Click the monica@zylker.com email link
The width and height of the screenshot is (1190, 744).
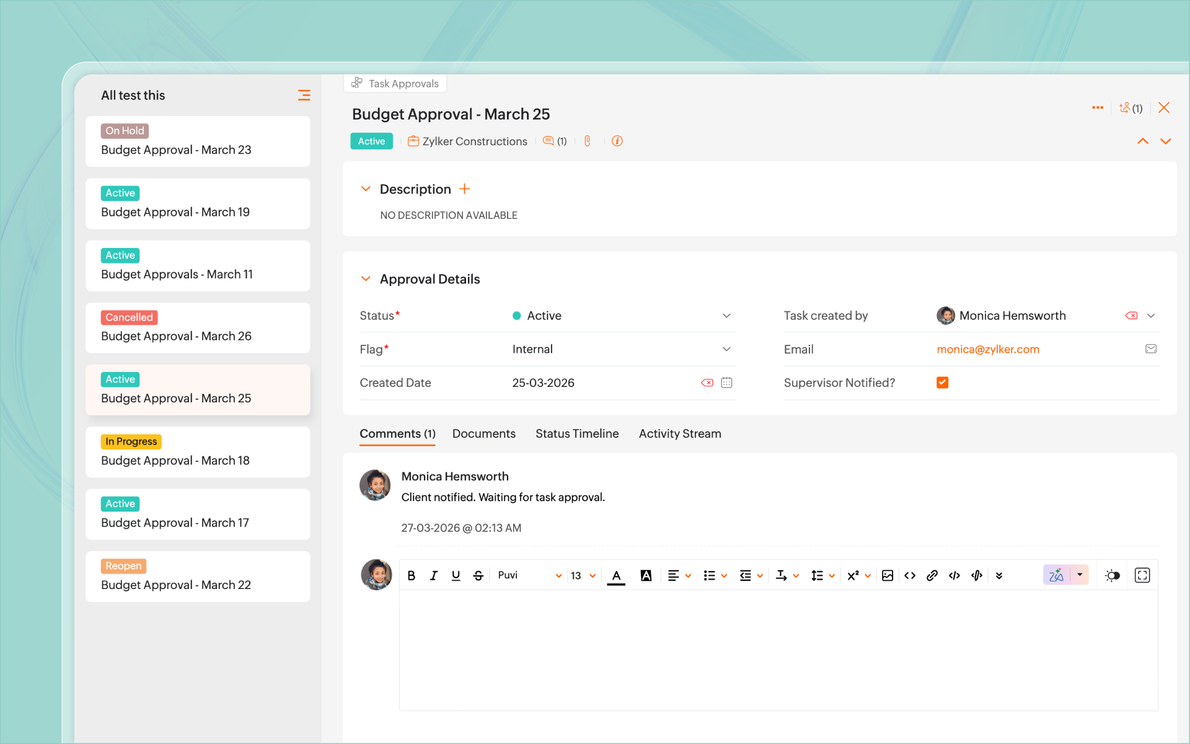tap(988, 349)
